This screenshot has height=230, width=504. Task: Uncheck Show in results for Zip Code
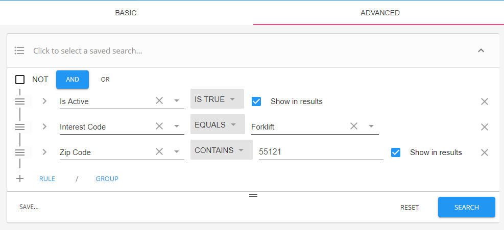point(396,152)
